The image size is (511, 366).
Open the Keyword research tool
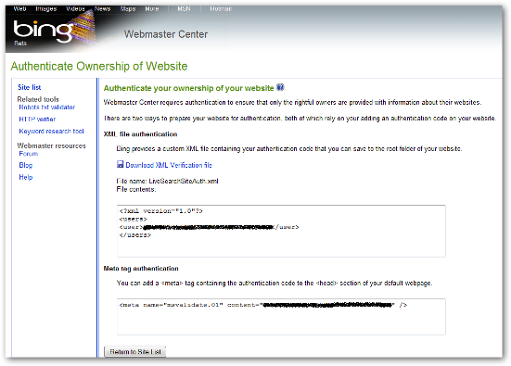tap(51, 132)
